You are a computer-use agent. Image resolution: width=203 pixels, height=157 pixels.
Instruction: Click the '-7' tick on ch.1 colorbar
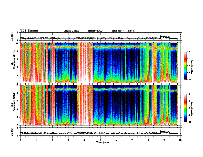189,59
